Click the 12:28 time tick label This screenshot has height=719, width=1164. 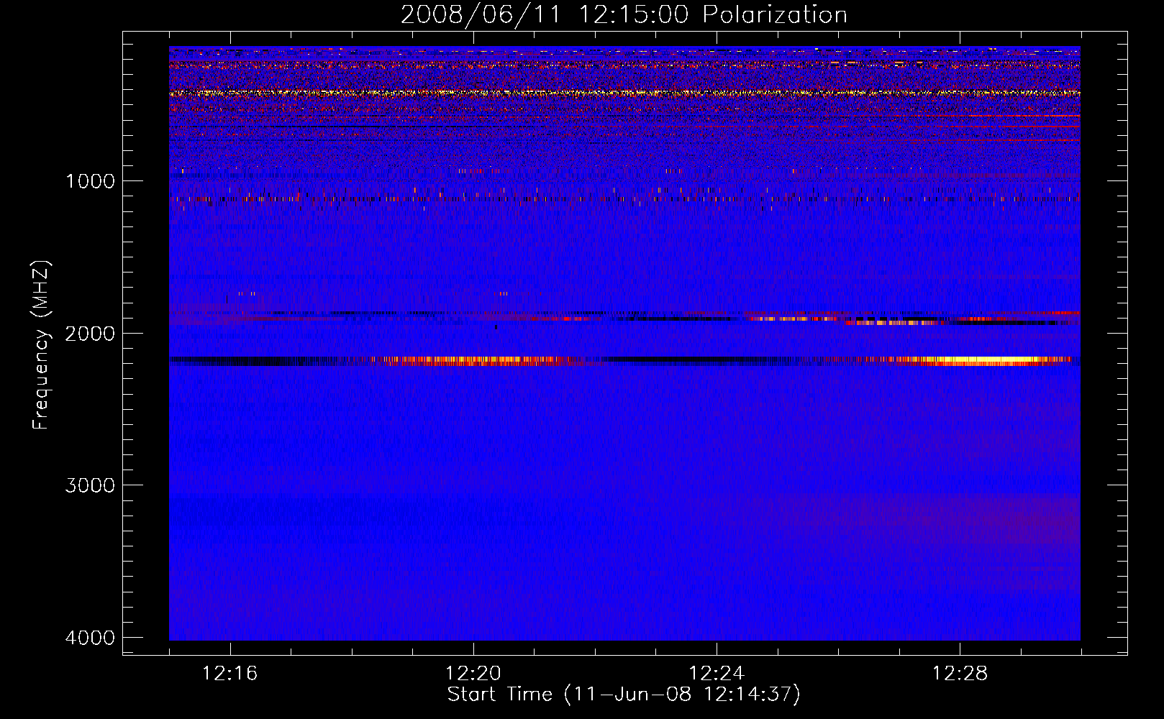pos(960,674)
